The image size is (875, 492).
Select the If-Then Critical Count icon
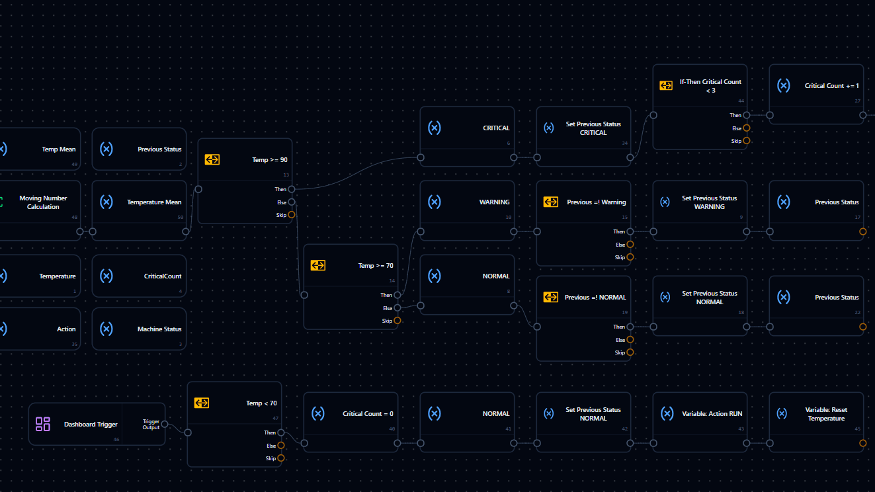pyautogui.click(x=666, y=85)
